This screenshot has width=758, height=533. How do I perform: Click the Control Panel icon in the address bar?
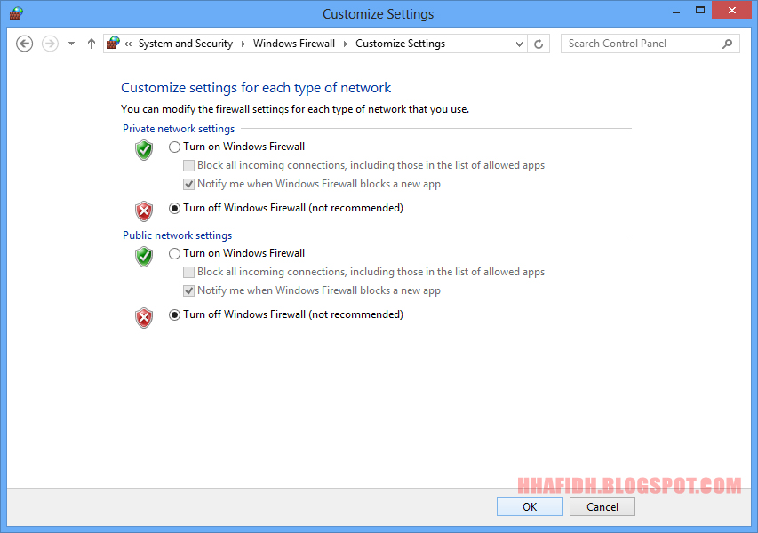(x=112, y=43)
